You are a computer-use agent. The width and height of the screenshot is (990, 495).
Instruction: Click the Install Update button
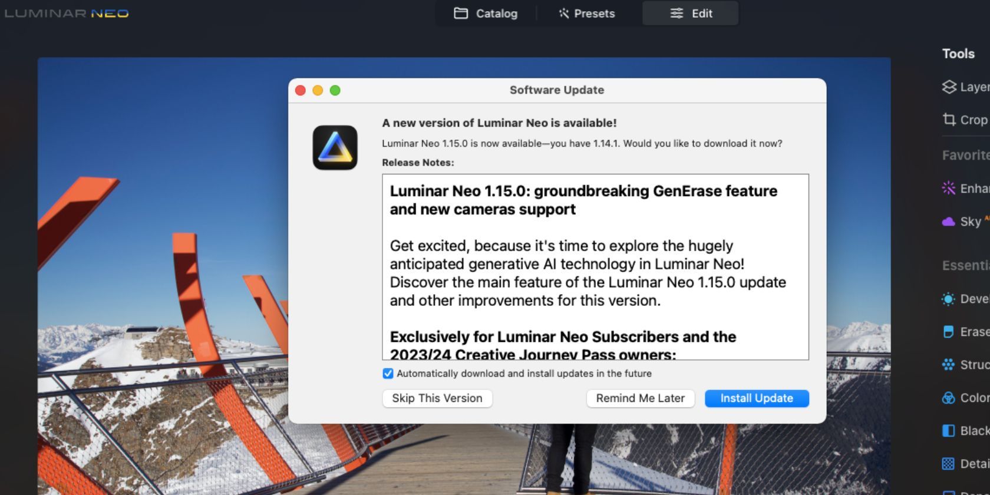[x=757, y=398]
